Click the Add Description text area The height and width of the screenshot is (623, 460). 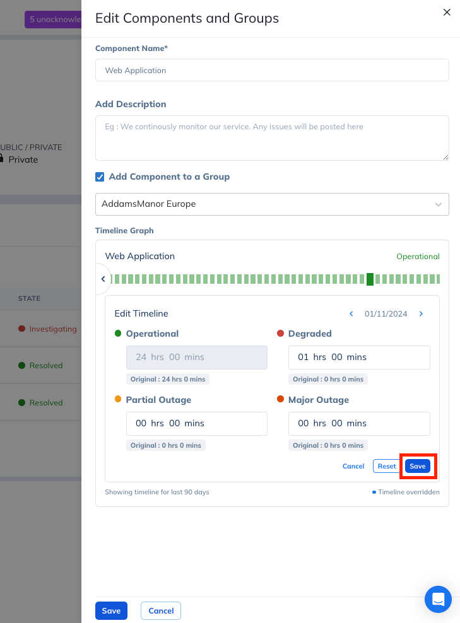272,137
